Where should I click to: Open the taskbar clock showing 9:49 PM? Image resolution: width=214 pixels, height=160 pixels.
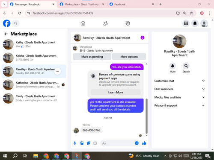click(196, 156)
